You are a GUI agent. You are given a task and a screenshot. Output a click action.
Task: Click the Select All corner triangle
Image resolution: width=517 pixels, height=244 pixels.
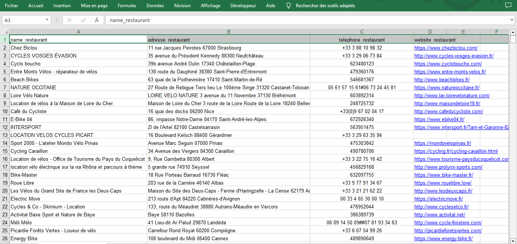tap(6, 32)
